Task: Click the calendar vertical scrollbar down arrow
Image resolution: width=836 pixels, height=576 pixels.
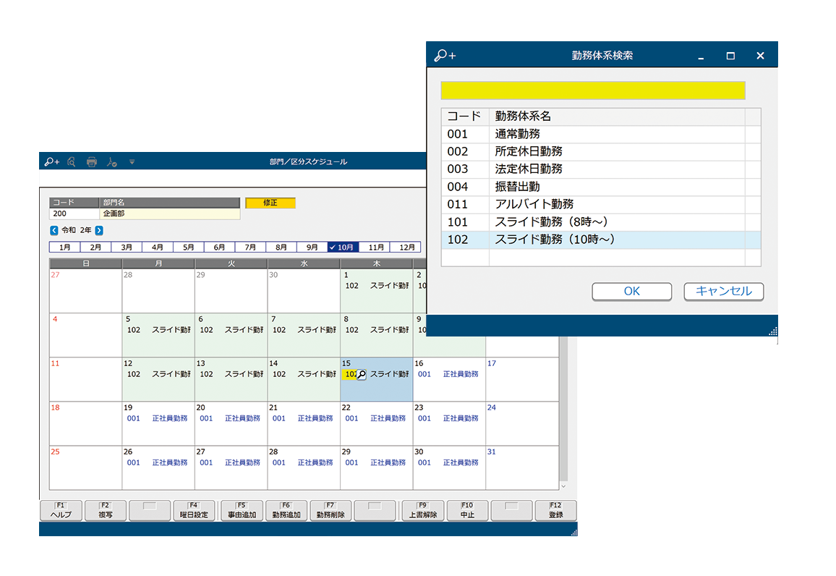Action: pyautogui.click(x=563, y=486)
